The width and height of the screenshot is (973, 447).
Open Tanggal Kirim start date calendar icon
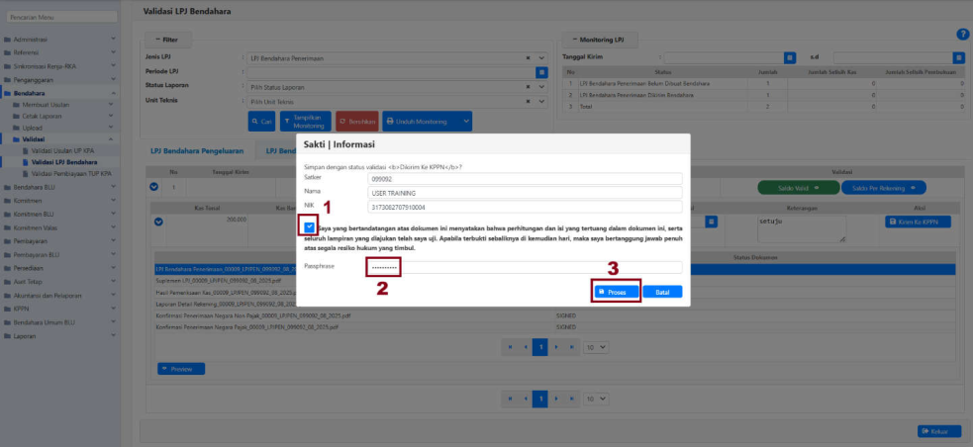coord(789,58)
